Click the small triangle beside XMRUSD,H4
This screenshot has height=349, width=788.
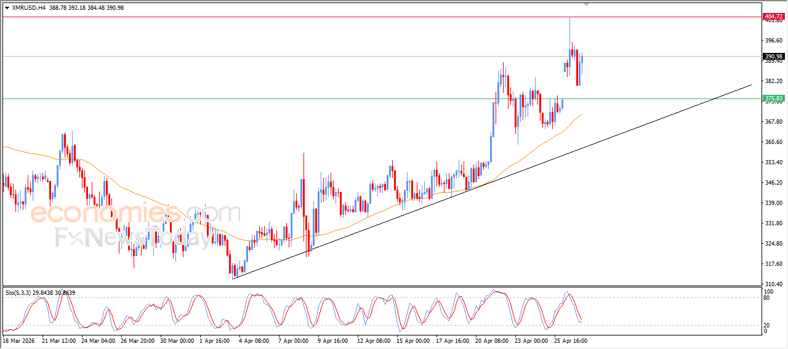click(x=7, y=8)
